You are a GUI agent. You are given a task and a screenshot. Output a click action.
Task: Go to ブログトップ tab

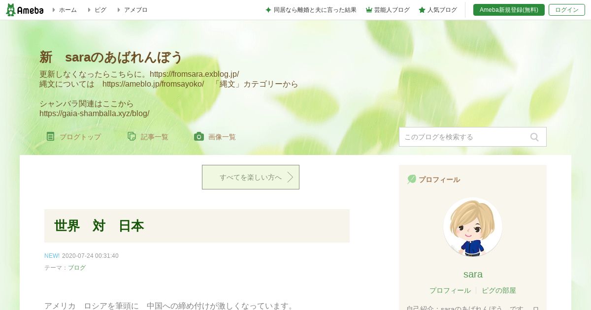[80, 137]
